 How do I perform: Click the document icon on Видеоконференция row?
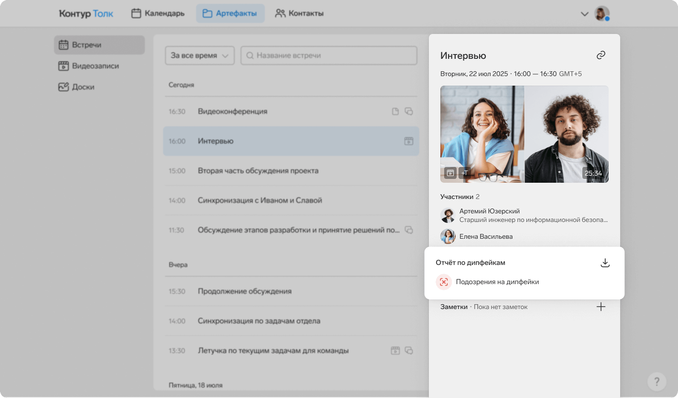(395, 111)
